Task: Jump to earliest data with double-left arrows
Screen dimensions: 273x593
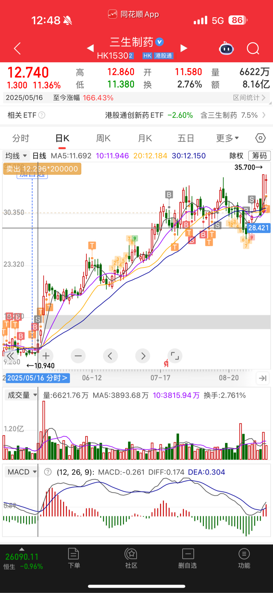Action: point(10,356)
